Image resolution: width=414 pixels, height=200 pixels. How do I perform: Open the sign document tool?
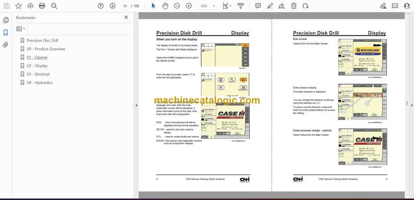(282, 6)
